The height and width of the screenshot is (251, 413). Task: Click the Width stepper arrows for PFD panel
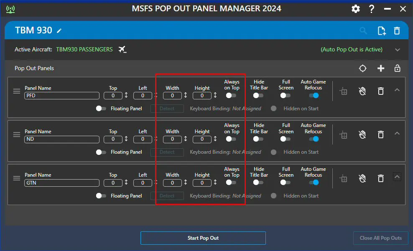coord(186,95)
